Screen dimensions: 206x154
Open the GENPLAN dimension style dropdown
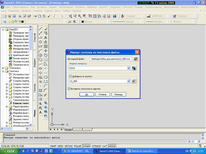point(169,16)
